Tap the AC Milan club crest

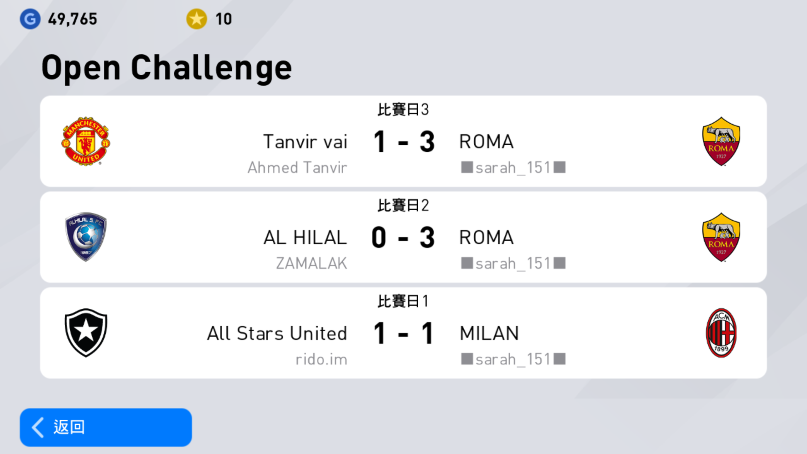click(x=721, y=333)
